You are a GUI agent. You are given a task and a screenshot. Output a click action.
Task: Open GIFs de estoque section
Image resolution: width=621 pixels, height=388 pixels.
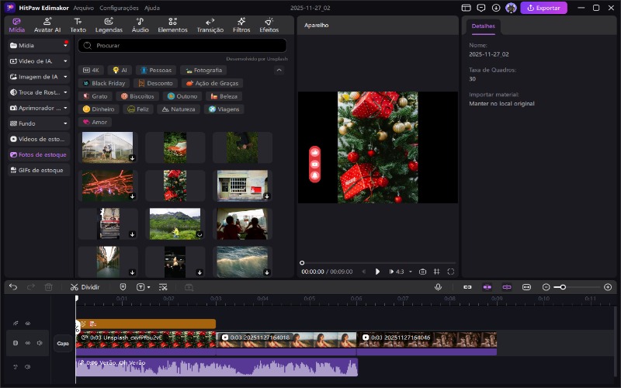38,170
